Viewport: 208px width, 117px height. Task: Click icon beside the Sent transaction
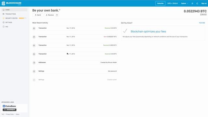[x=34, y=37]
